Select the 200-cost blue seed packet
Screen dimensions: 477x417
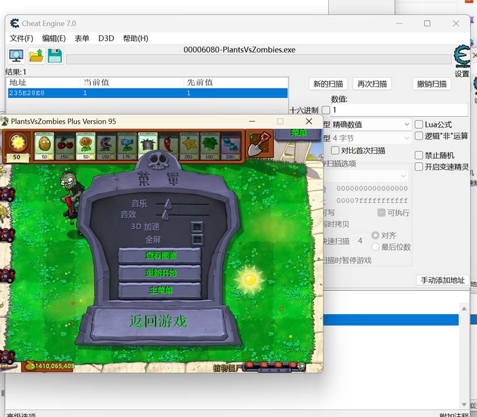coord(230,146)
